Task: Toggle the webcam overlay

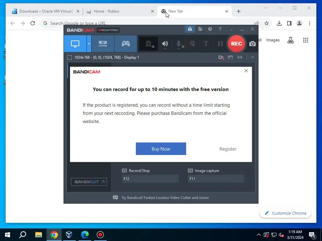Action: click(x=148, y=44)
